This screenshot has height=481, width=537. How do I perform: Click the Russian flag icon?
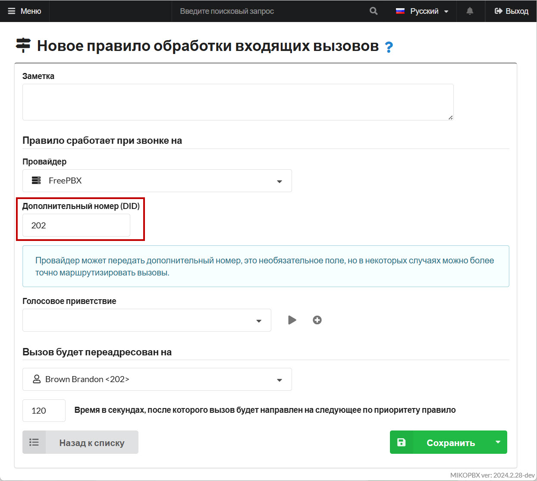(x=400, y=11)
